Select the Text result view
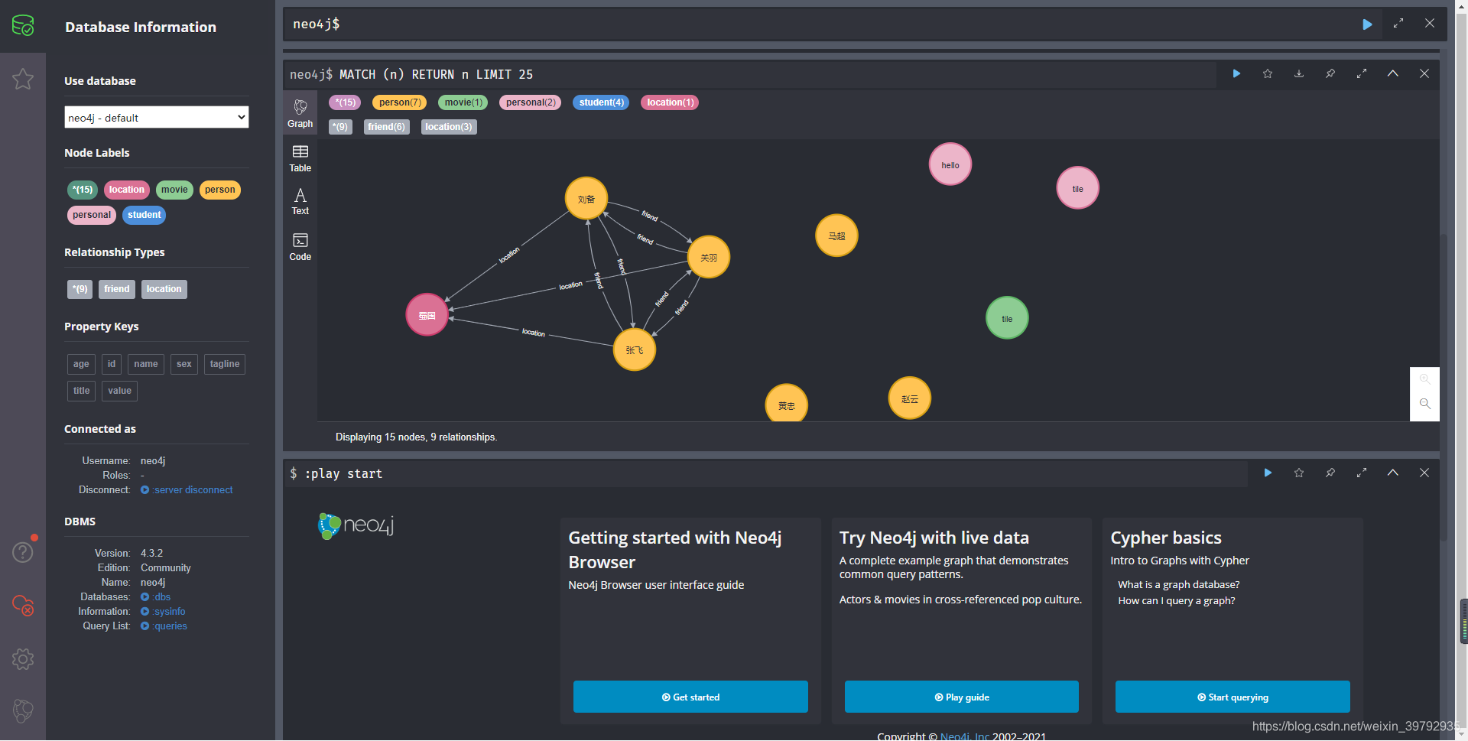This screenshot has height=741, width=1468. 300,200
